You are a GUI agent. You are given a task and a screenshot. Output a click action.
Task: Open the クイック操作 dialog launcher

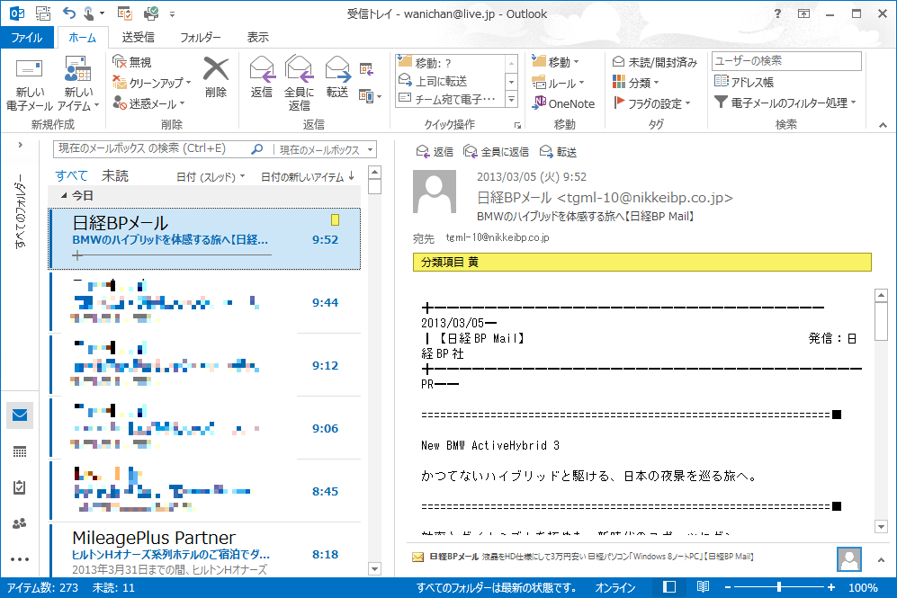[x=517, y=125]
